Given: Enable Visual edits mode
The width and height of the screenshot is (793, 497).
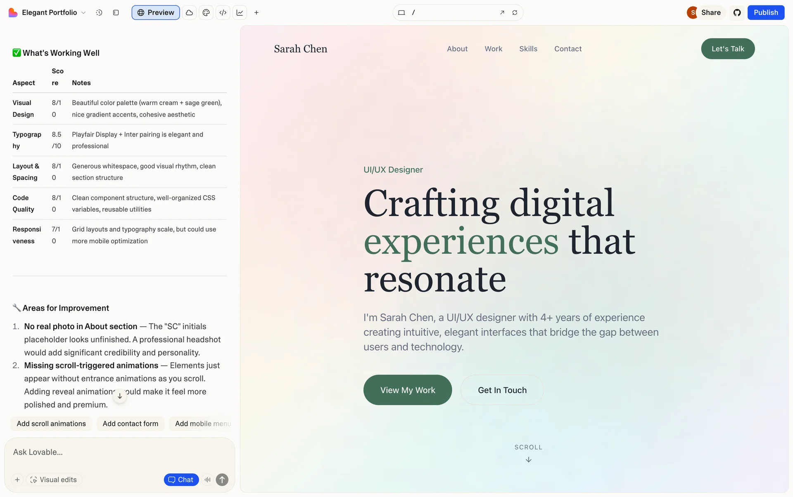Looking at the screenshot, I should coord(54,480).
